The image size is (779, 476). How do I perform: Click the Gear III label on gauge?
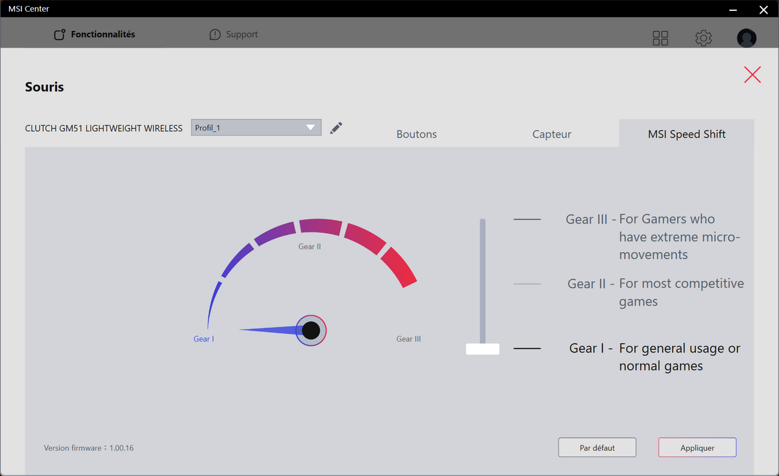409,339
